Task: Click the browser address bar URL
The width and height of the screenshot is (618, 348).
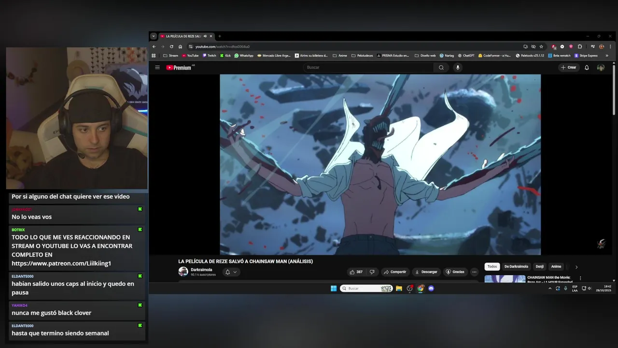Action: (222, 46)
